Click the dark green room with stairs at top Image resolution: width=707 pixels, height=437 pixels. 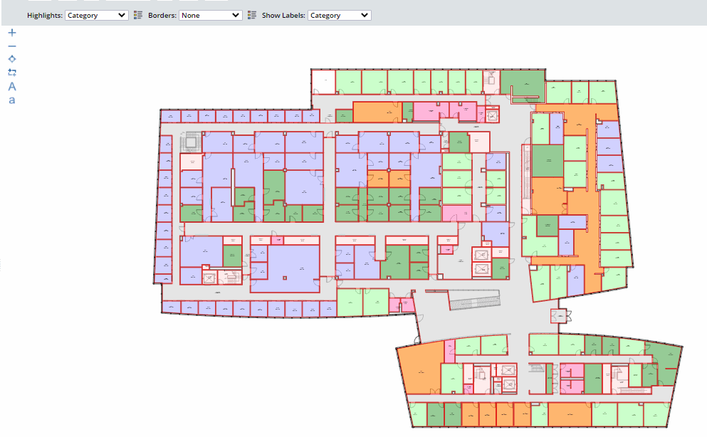tap(522, 83)
